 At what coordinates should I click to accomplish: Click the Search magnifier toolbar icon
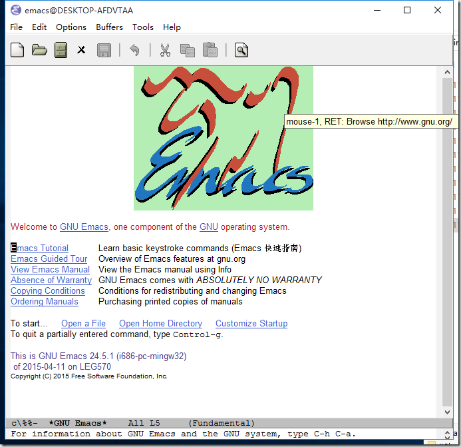[x=241, y=50]
